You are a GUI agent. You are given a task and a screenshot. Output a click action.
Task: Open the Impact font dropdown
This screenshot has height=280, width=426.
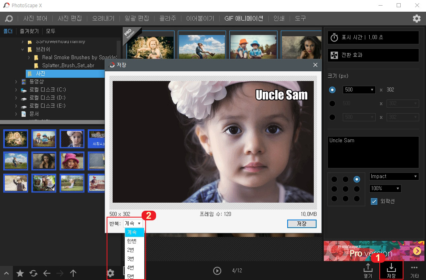click(394, 176)
